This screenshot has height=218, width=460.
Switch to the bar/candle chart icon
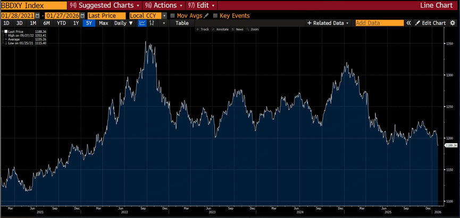(x=152, y=23)
